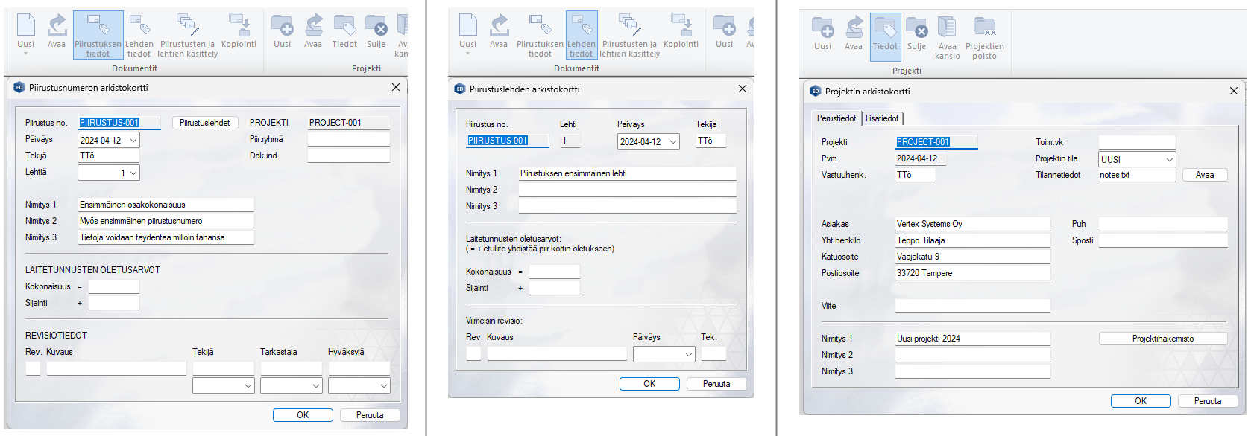Click OK in Projektin arkistokortti dialog
The width and height of the screenshot is (1254, 436).
click(x=1141, y=401)
